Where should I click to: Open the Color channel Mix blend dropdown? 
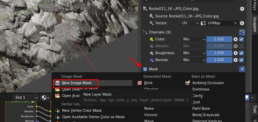pos(193,39)
